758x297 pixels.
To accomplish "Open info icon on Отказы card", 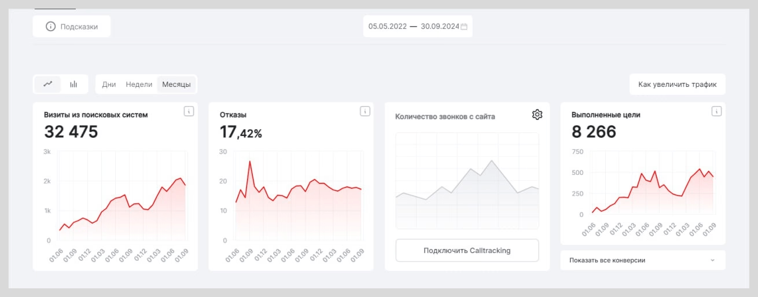I will click(365, 111).
